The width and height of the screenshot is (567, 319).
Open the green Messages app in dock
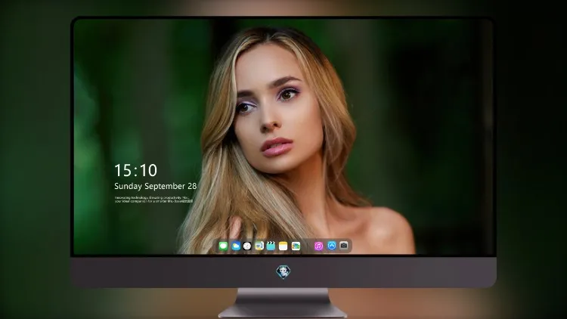tap(223, 246)
